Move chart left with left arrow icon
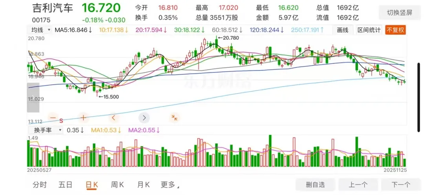Image resolution: width=424 pixels, height=195 pixels. [114, 117]
